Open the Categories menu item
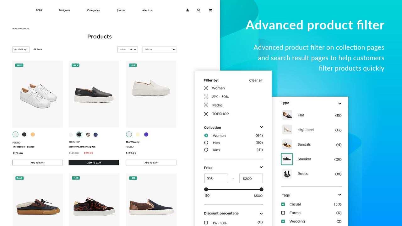This screenshot has width=402, height=226. (x=93, y=10)
